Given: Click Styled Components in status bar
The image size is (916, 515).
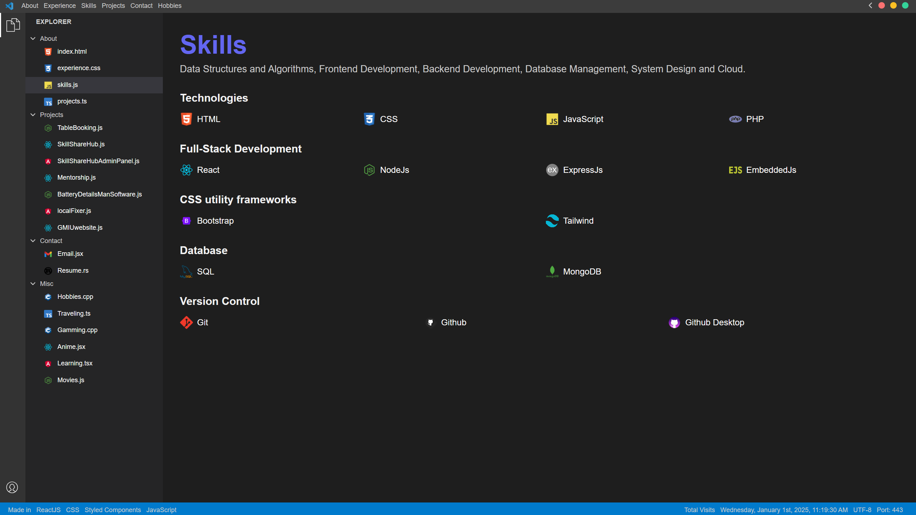Looking at the screenshot, I should point(113,510).
